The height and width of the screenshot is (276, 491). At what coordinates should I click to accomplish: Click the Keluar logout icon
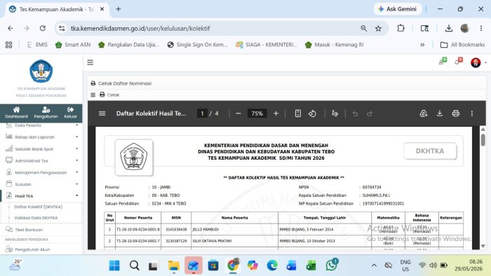coord(70,113)
